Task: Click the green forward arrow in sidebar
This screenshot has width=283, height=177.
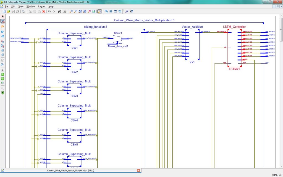Action: coord(3,79)
